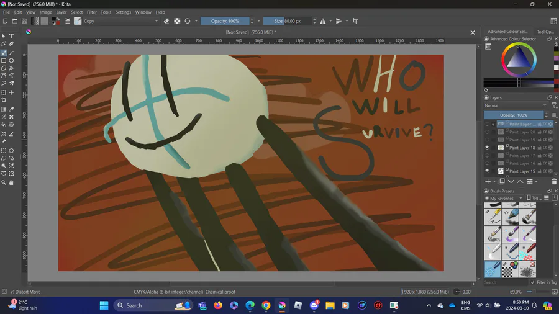559x314 pixels.
Task: Move the layer down
Action: click(511, 182)
